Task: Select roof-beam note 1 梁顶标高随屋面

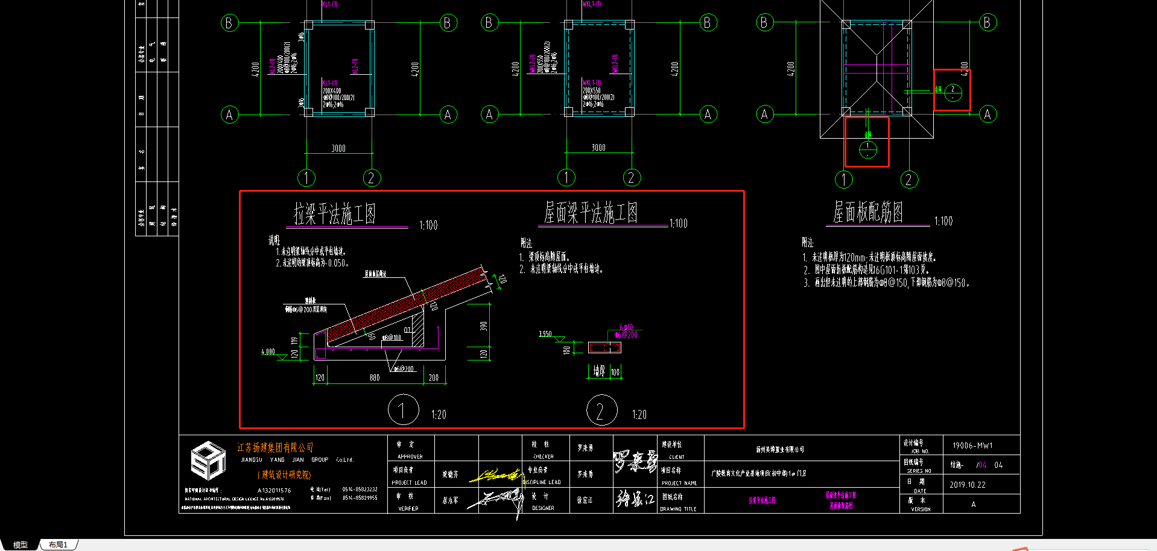Action: tap(544, 257)
